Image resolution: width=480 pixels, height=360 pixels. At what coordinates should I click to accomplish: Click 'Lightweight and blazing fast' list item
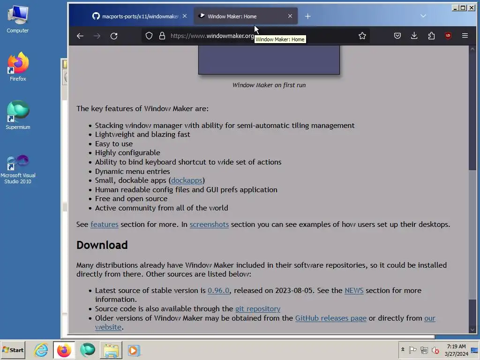coord(142,135)
